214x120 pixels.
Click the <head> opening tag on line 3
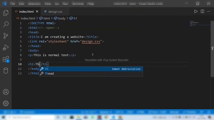pyautogui.click(x=33, y=32)
